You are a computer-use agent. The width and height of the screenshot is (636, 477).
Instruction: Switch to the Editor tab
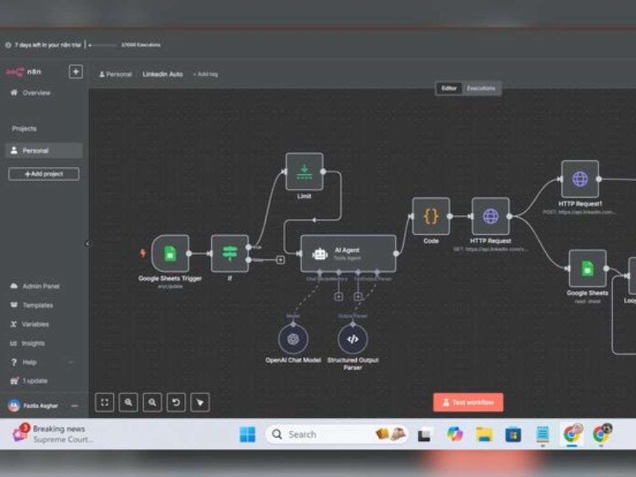449,88
